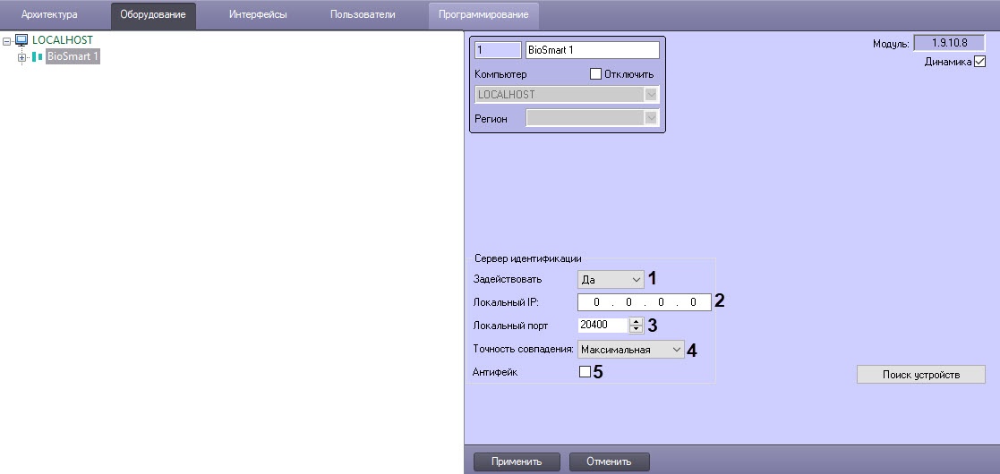Click the LOCALHOST computer icon in tree
This screenshot has height=474, width=1000.
(21, 40)
